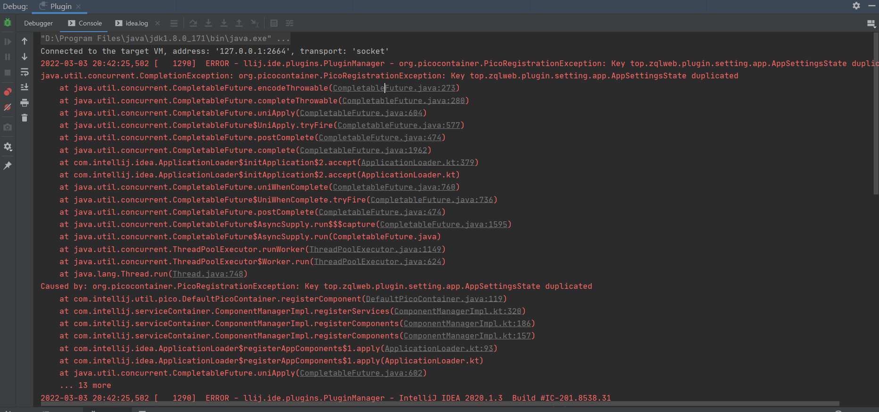
Task: Toggle Mute Breakpoints icon
Action: point(8,107)
